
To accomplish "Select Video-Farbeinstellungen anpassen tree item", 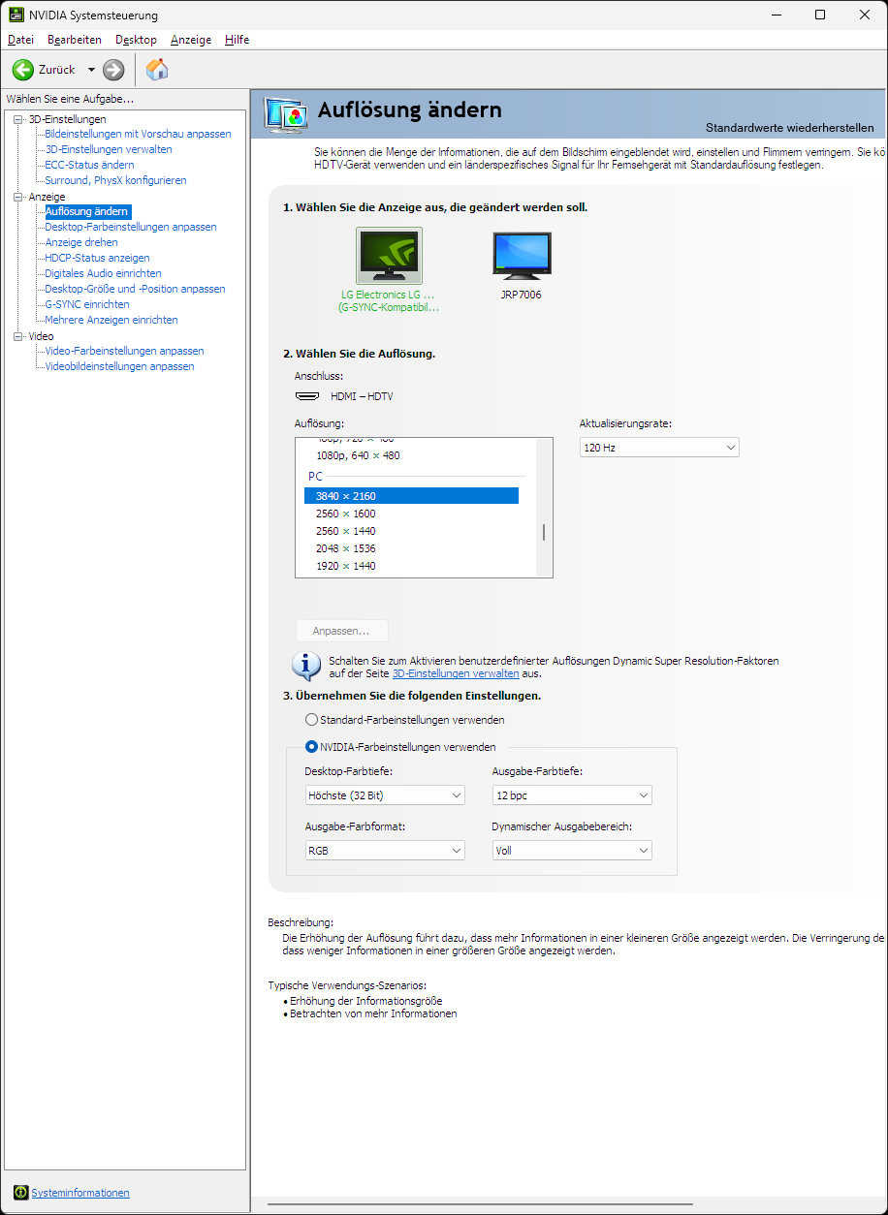I will tap(124, 351).
